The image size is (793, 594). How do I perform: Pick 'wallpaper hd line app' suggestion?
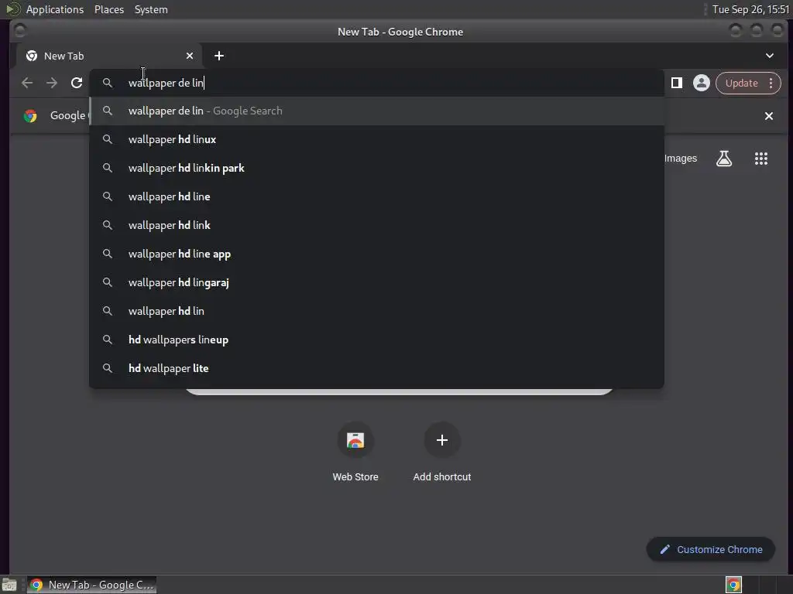[377, 254]
